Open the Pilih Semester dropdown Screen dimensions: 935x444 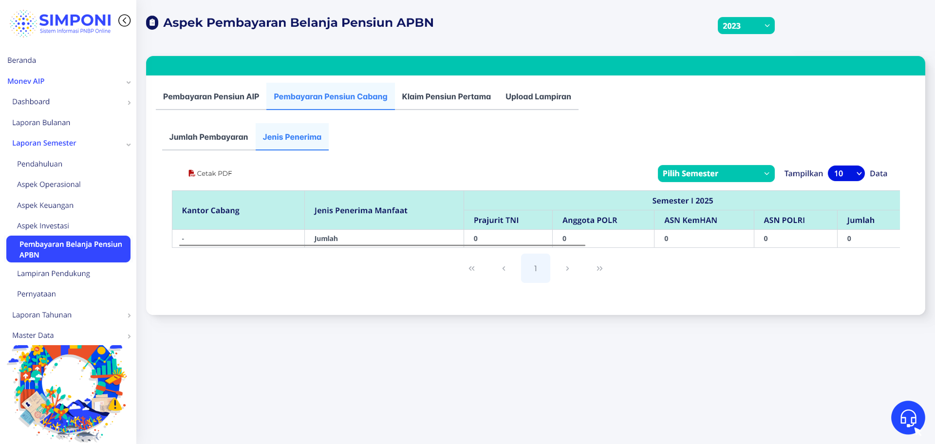coord(716,173)
